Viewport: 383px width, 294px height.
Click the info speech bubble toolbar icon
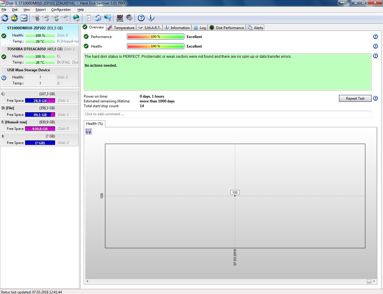pyautogui.click(x=151, y=18)
